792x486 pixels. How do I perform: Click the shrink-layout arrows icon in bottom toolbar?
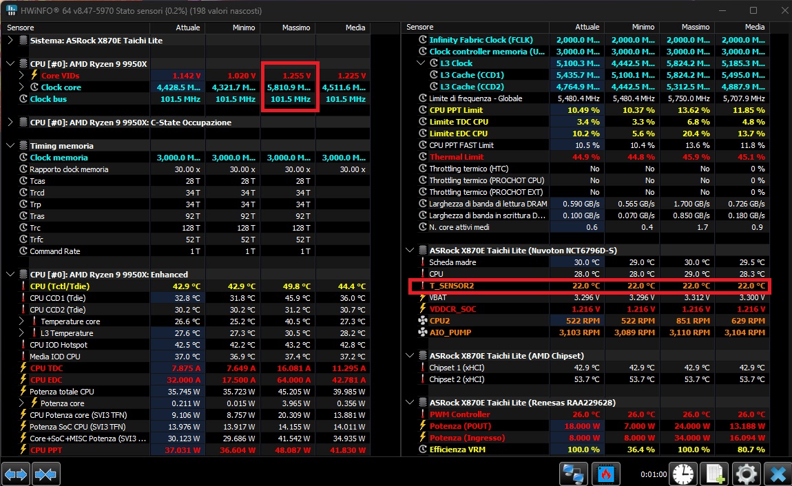pyautogui.click(x=45, y=474)
